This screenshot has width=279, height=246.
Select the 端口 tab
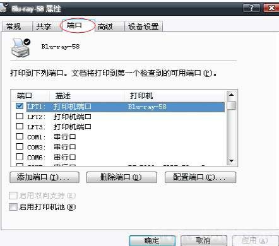(x=78, y=25)
